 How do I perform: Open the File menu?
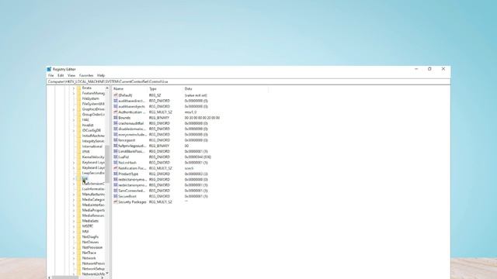(51, 76)
